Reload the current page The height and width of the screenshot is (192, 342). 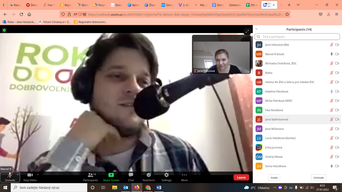(x=21, y=14)
